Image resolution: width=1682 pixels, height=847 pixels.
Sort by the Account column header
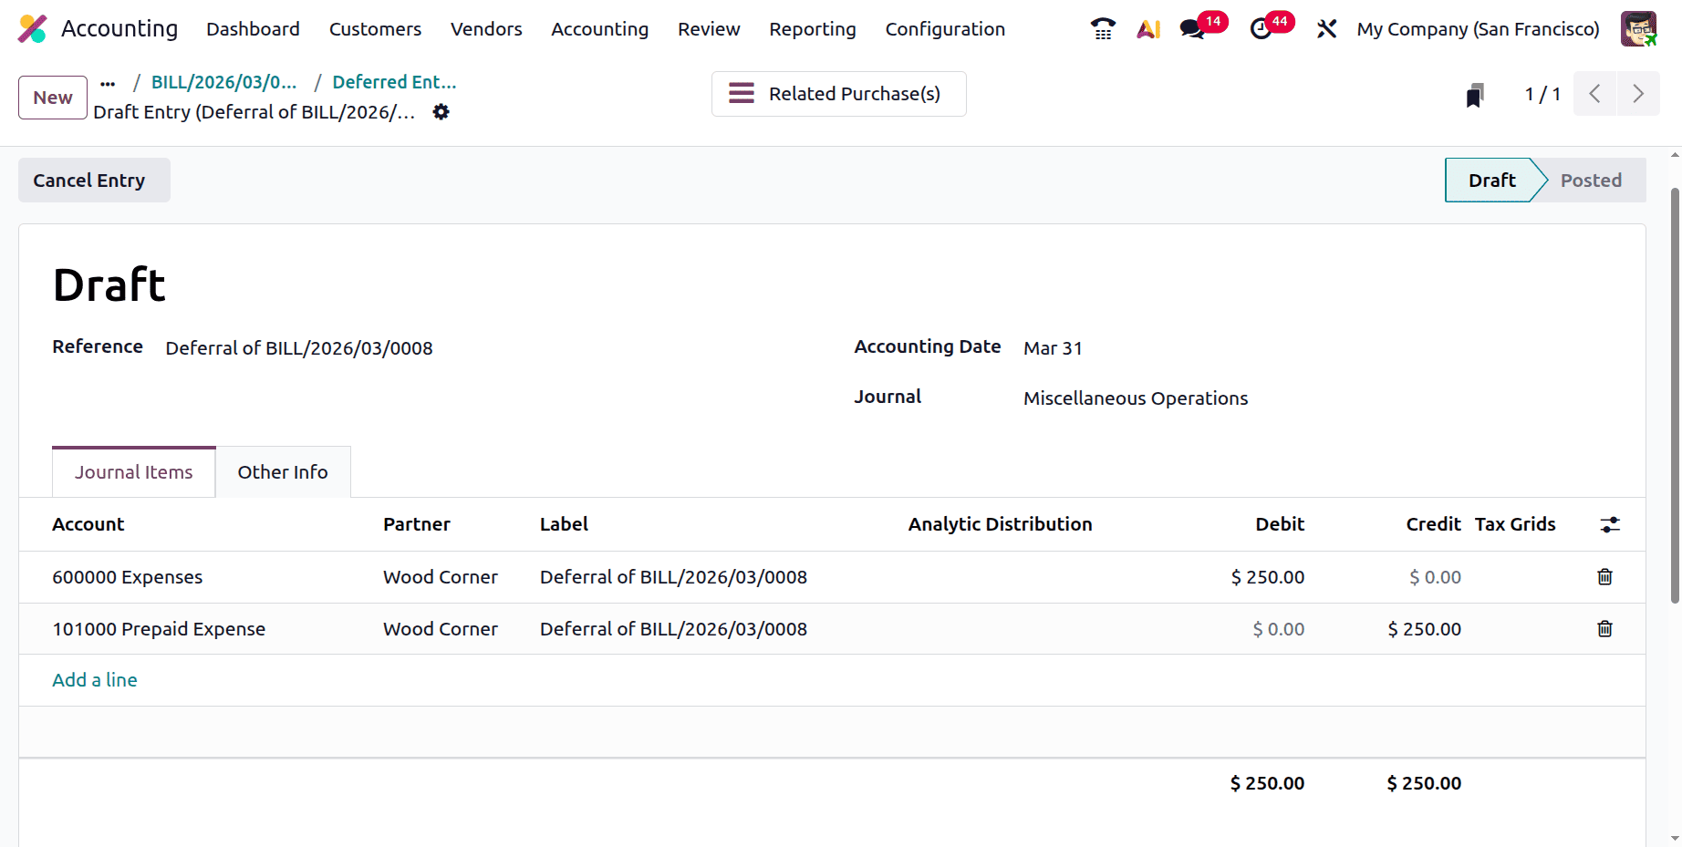88,524
